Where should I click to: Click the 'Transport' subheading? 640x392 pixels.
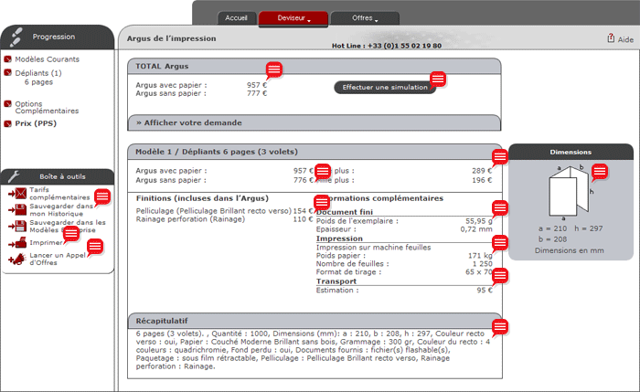tap(336, 281)
